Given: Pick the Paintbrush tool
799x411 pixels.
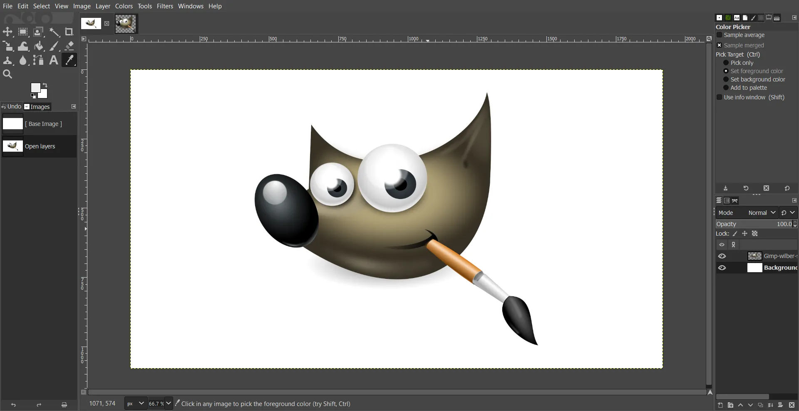Looking at the screenshot, I should (x=54, y=46).
